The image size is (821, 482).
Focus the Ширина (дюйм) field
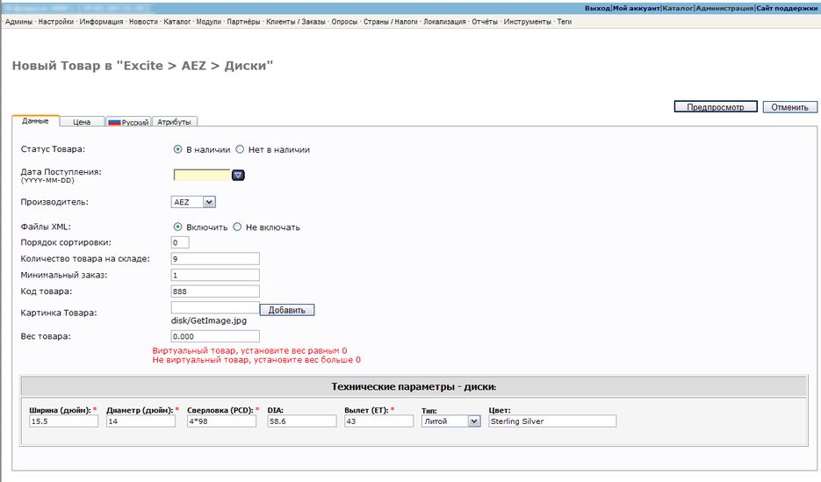tap(63, 421)
